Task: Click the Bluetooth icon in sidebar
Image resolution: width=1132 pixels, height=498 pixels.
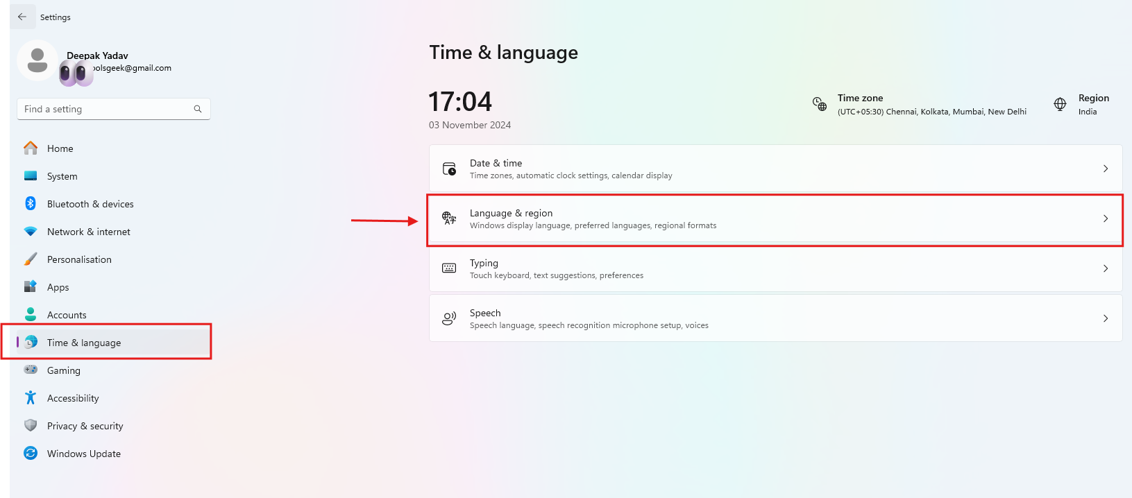Action: (31, 203)
